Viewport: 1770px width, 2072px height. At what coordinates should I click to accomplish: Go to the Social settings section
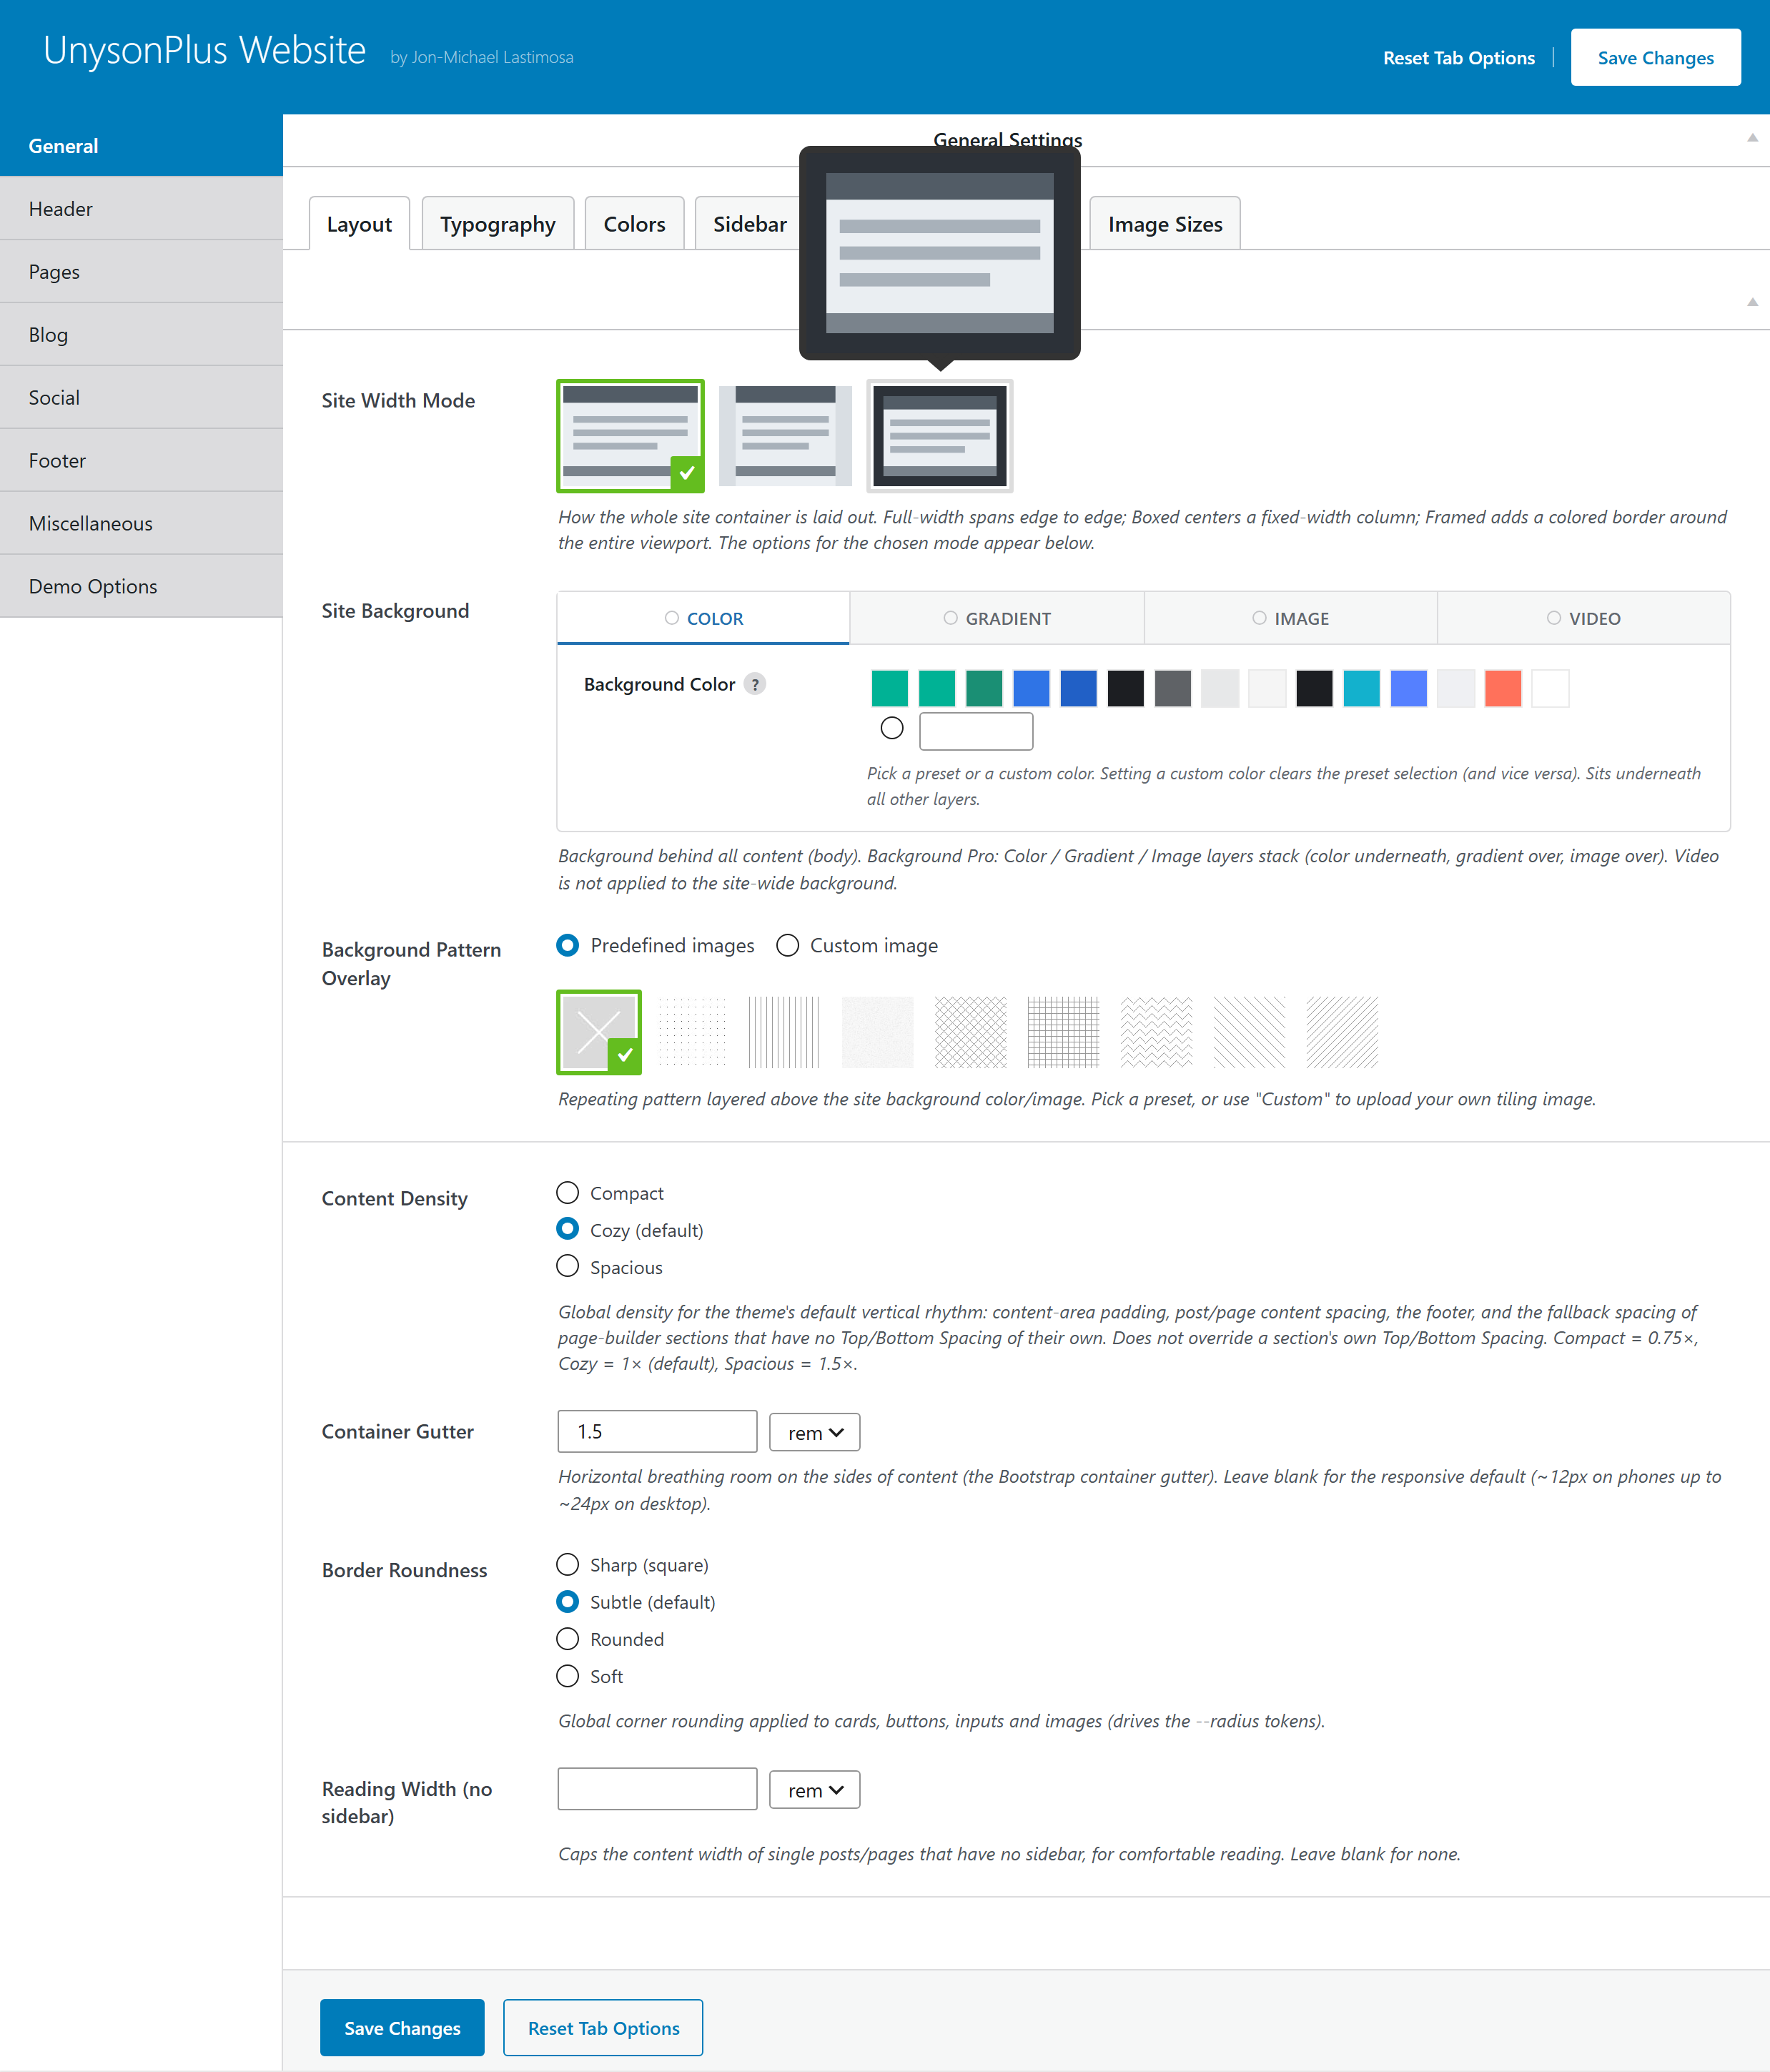(x=141, y=397)
